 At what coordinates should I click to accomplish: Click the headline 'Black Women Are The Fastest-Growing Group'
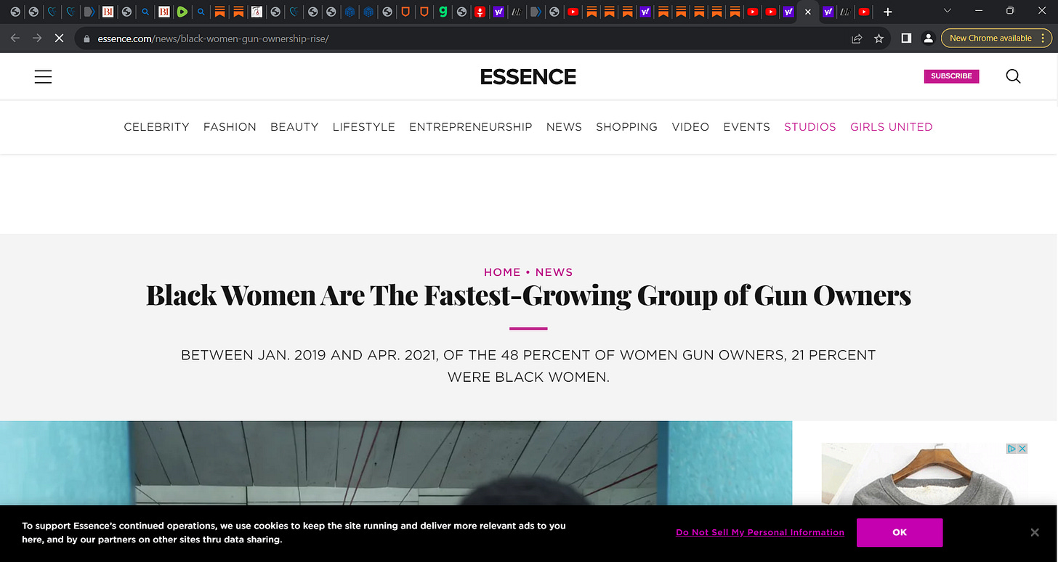click(x=528, y=296)
